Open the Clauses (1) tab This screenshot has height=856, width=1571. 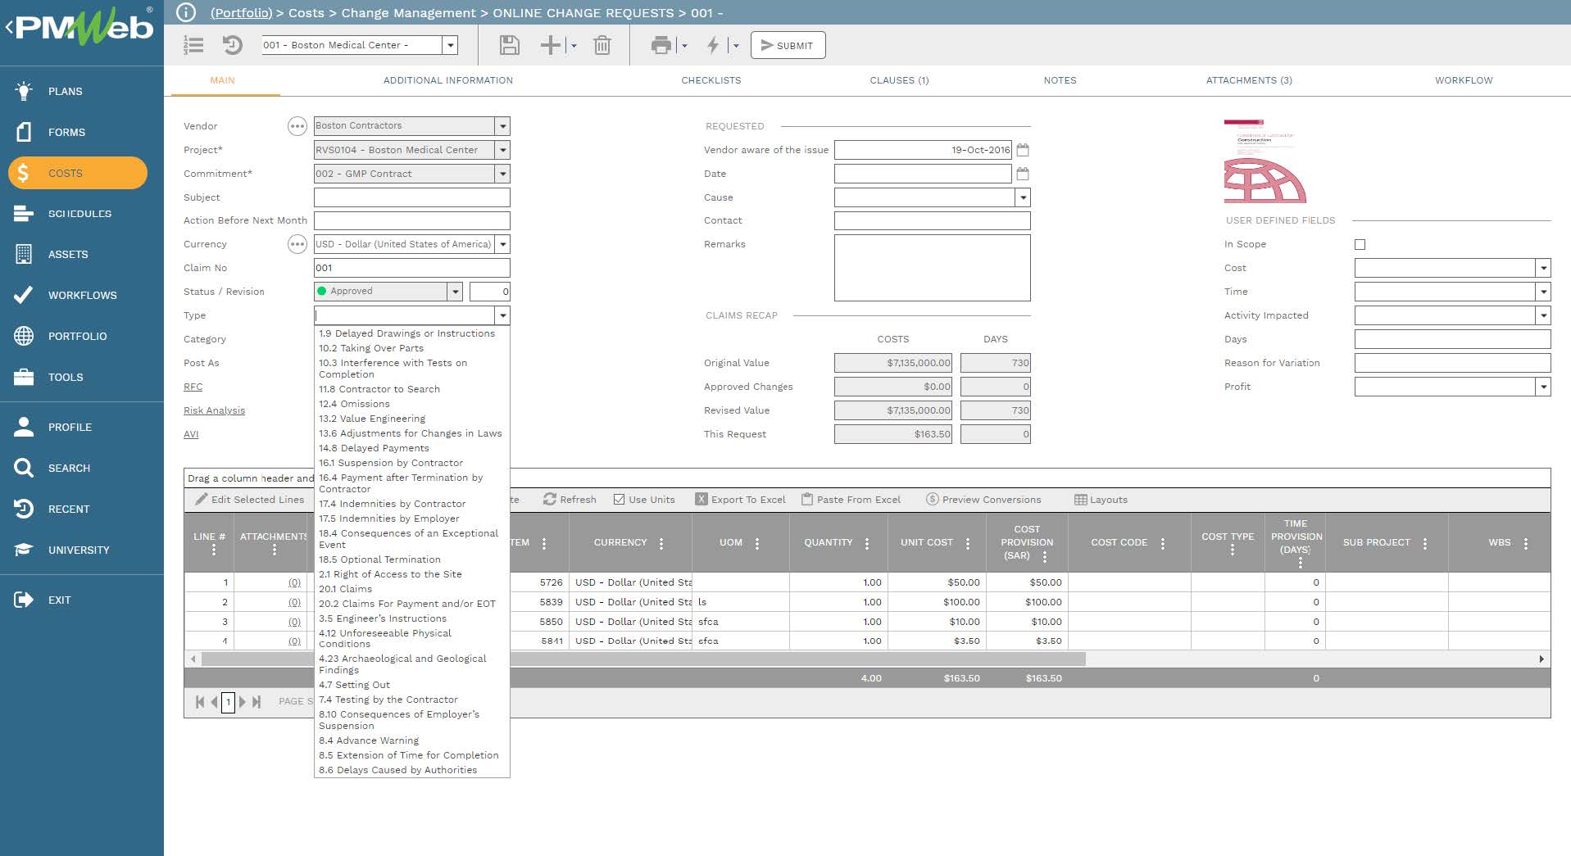tap(899, 80)
